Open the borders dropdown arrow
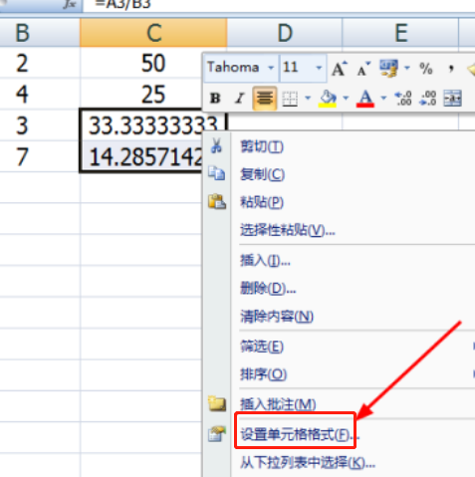Viewport: 475px width, 477px height. (x=308, y=98)
